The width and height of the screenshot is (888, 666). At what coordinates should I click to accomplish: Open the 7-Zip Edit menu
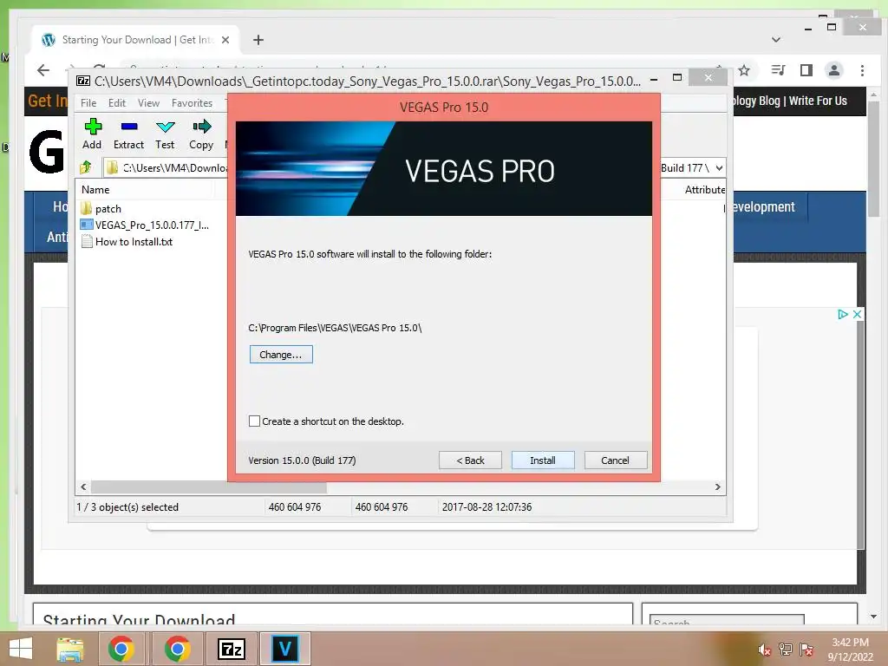tap(117, 103)
